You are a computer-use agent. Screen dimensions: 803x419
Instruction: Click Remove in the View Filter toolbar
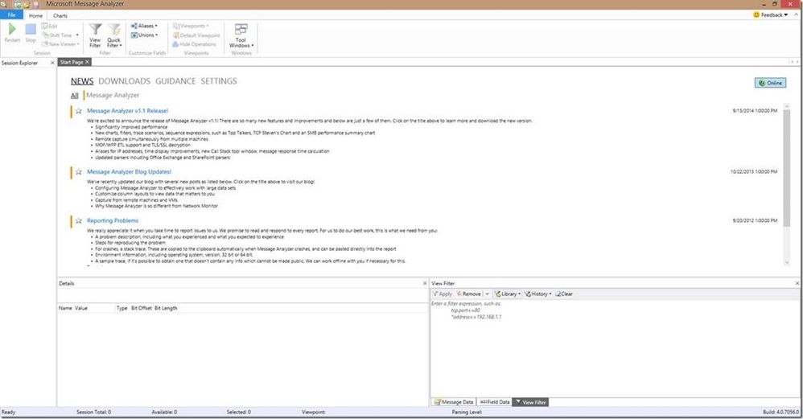(469, 294)
